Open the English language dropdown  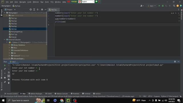coord(88,2)
